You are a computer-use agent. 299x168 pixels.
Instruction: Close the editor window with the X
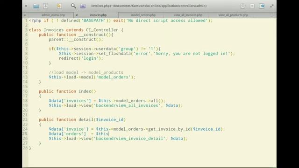[26, 6]
